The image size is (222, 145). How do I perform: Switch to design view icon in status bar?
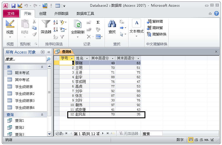212,140
